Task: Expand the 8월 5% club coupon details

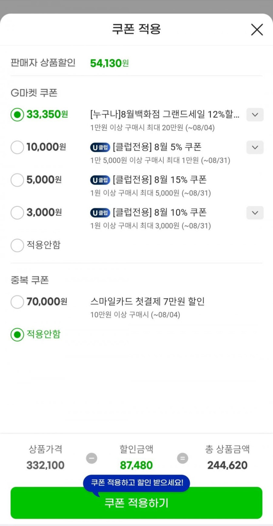Action: [255, 147]
